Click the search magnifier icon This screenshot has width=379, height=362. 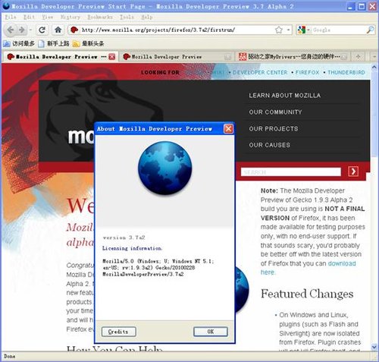(370, 30)
